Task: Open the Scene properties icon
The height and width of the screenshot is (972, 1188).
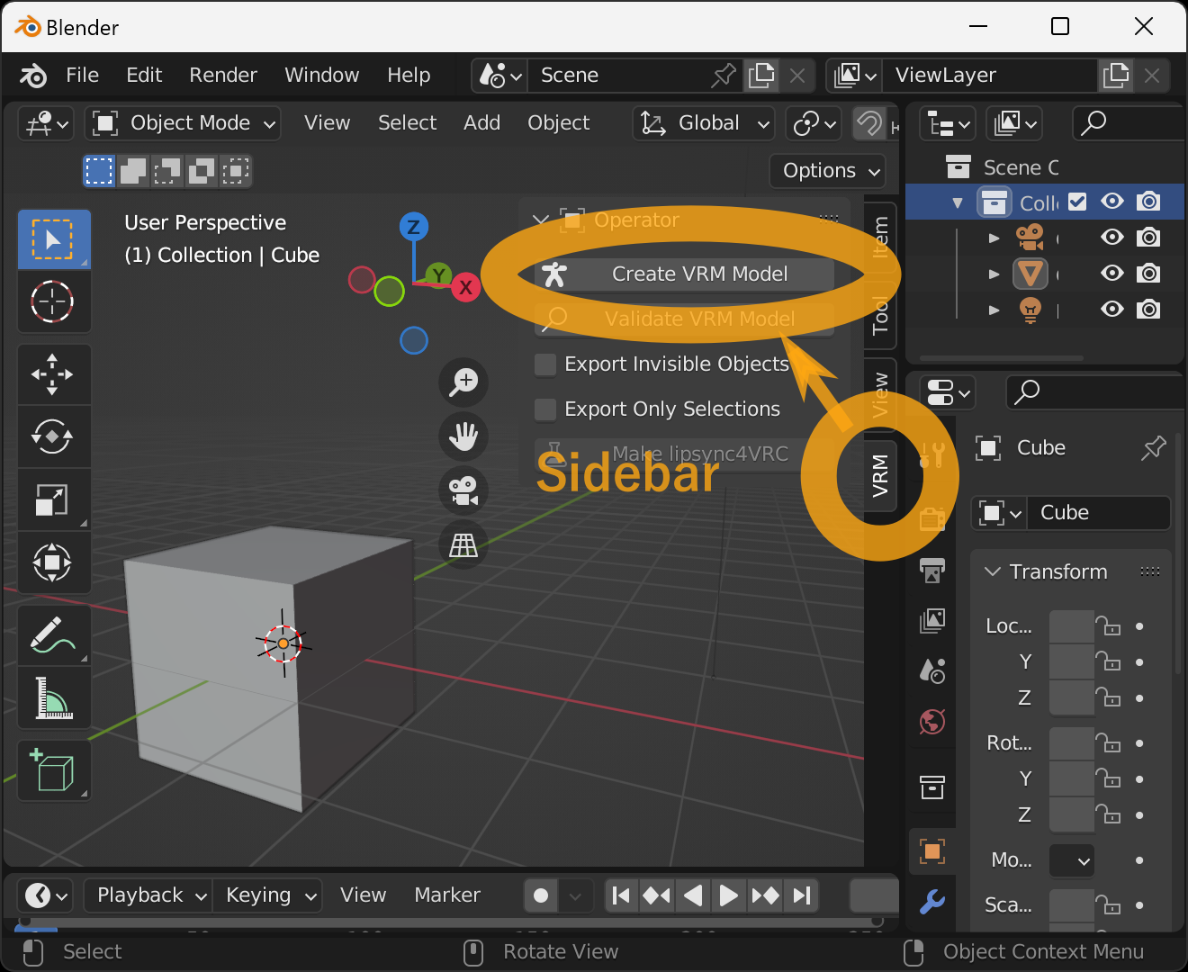Action: point(931,670)
